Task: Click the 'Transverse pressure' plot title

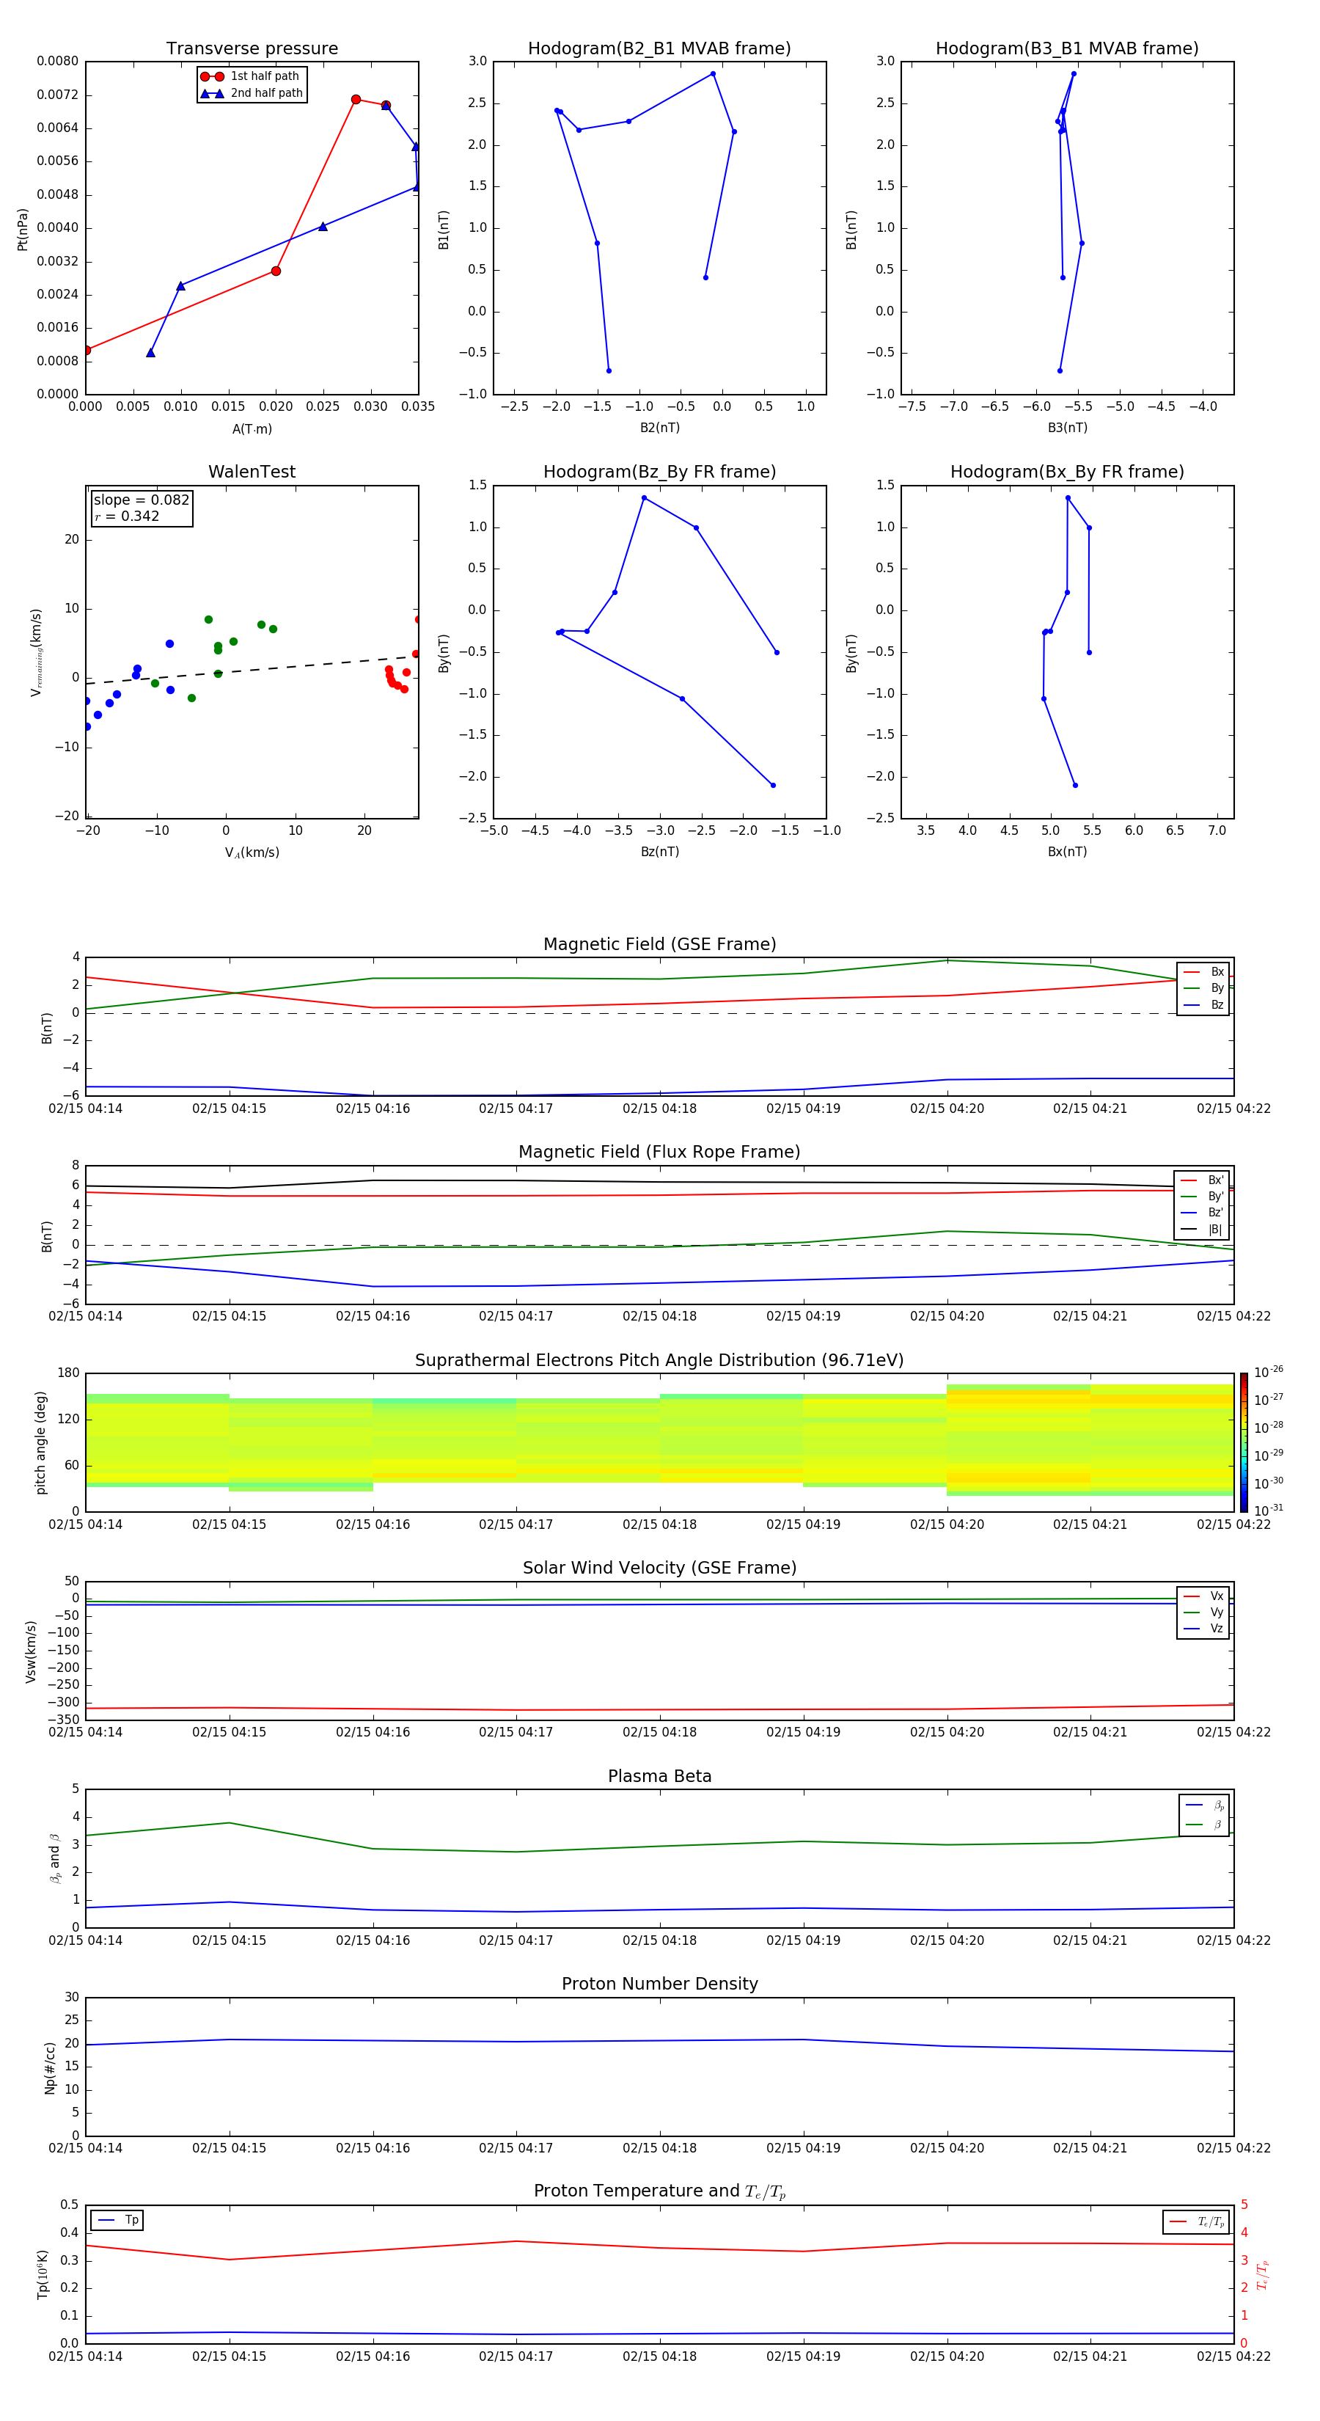Action: (252, 49)
